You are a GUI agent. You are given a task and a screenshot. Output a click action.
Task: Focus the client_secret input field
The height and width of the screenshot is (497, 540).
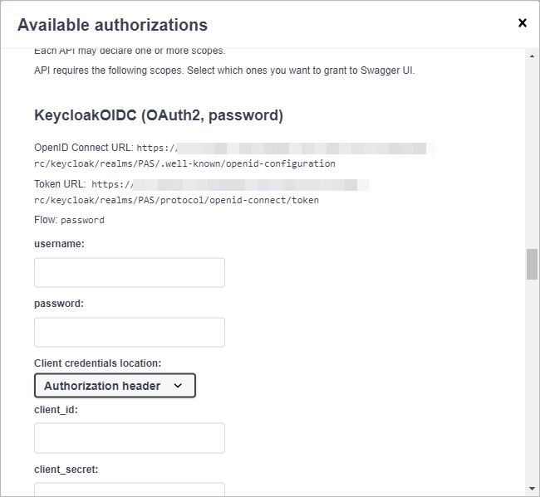pos(130,490)
